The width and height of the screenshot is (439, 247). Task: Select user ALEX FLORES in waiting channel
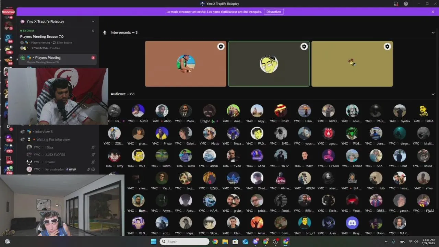pyautogui.click(x=60, y=155)
